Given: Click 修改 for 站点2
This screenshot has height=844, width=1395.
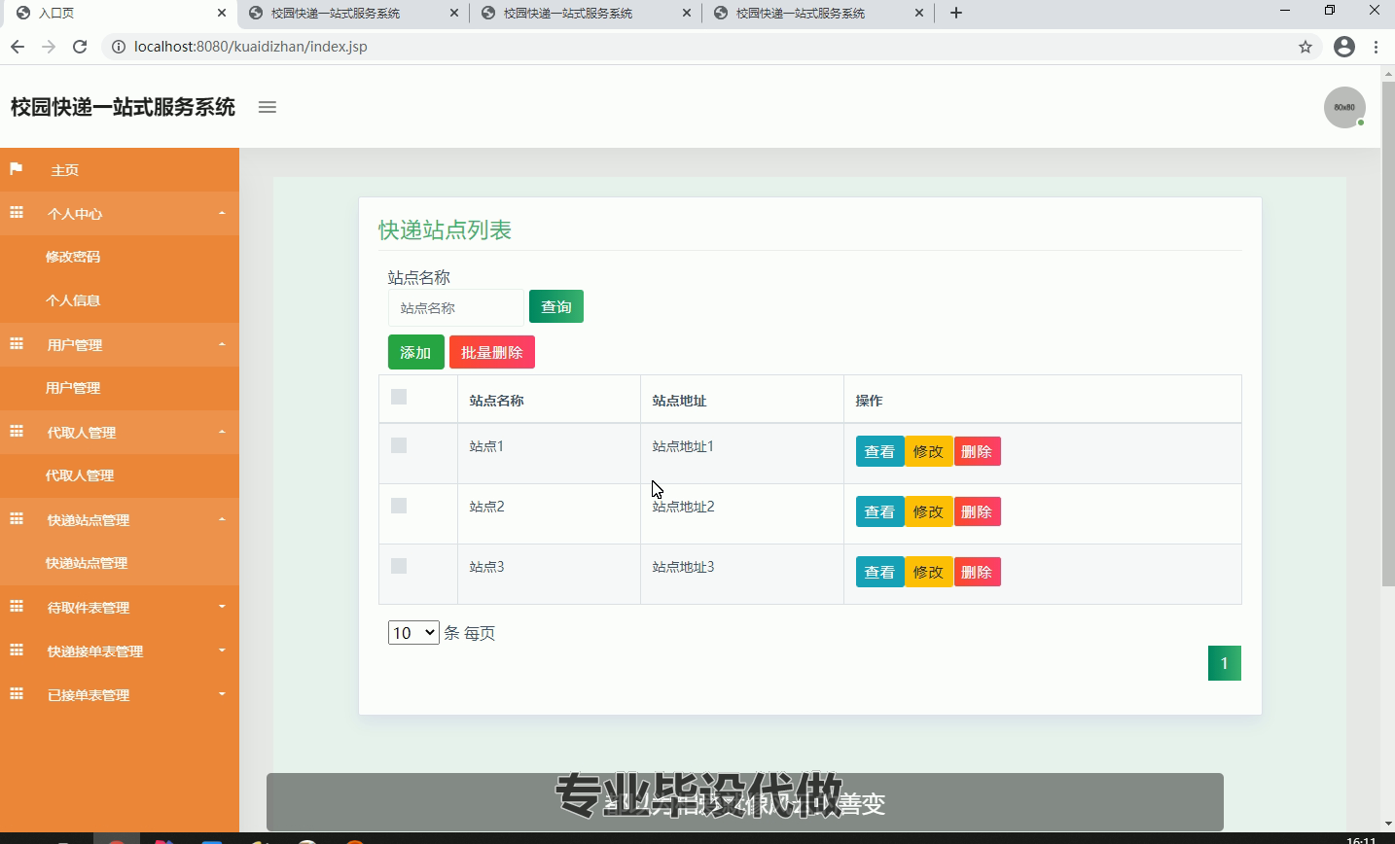Looking at the screenshot, I should tap(928, 511).
